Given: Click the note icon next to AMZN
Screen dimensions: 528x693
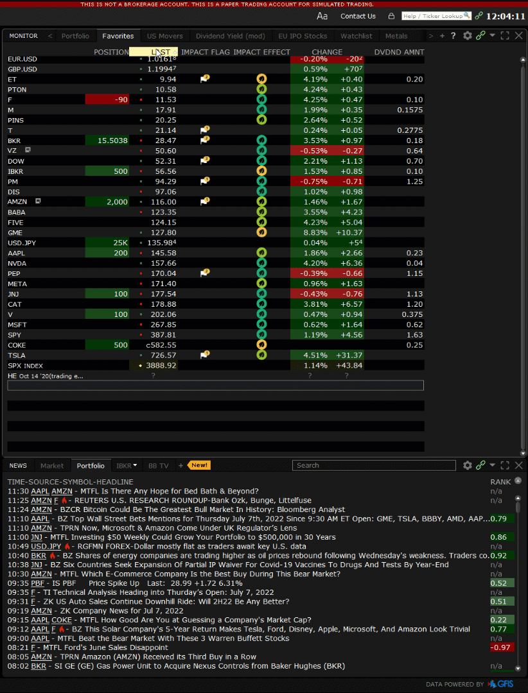Looking at the screenshot, I should pyautogui.click(x=38, y=201).
